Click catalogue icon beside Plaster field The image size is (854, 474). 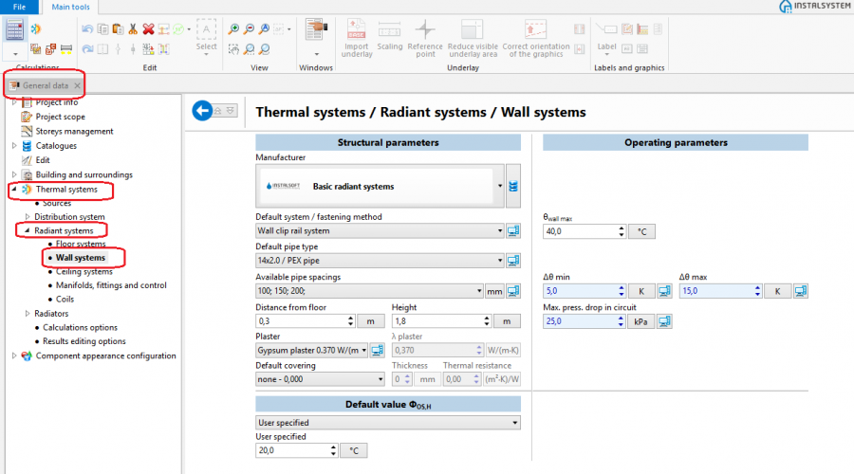pos(377,351)
